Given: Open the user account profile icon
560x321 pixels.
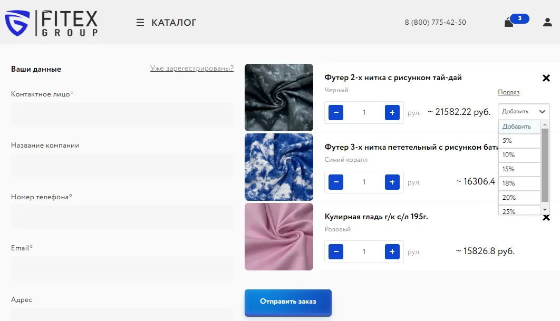Looking at the screenshot, I should click(x=547, y=23).
